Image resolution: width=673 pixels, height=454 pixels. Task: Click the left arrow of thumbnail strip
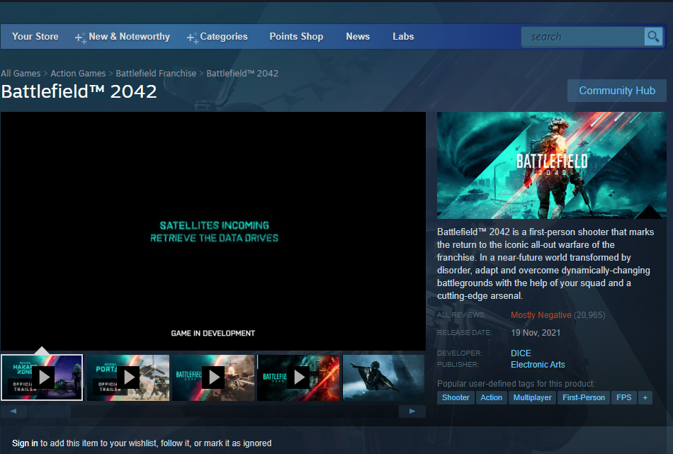[x=13, y=411]
